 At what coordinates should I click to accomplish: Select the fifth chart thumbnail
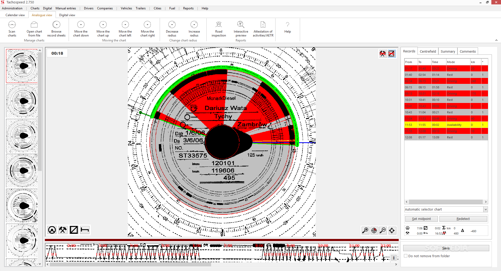click(x=22, y=206)
